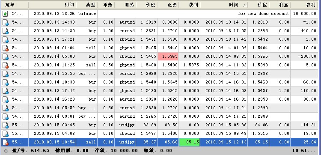Click lots value 0.30

(108, 82)
